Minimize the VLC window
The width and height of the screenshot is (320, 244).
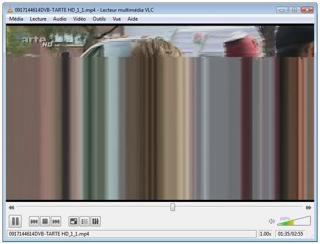(282, 10)
